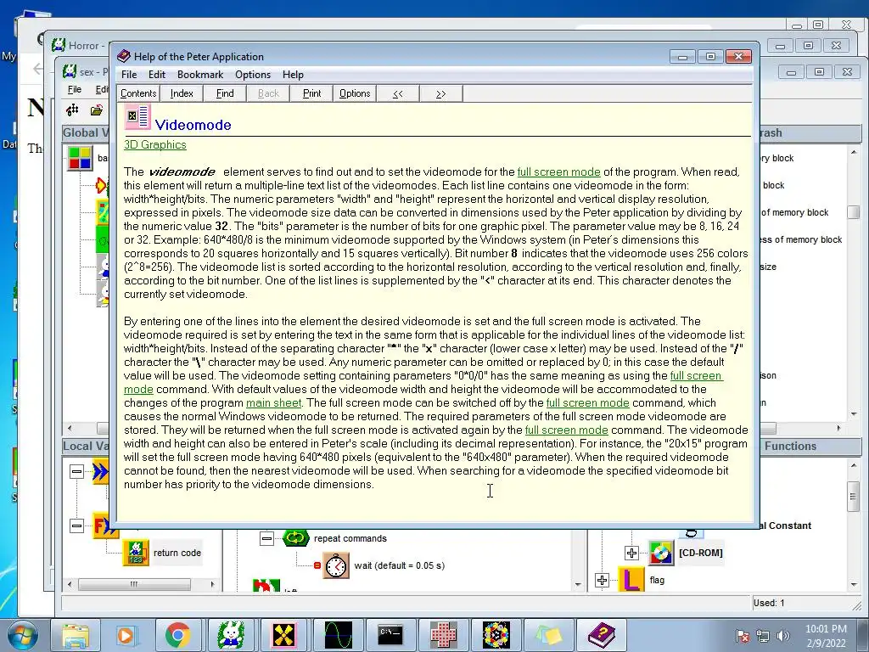Click the Action Center flag tray icon
Image resolution: width=869 pixels, height=652 pixels.
[x=742, y=636]
